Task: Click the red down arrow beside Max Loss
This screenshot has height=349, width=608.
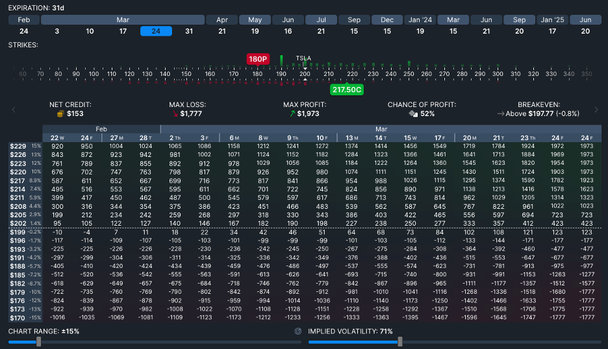Action: coord(175,114)
